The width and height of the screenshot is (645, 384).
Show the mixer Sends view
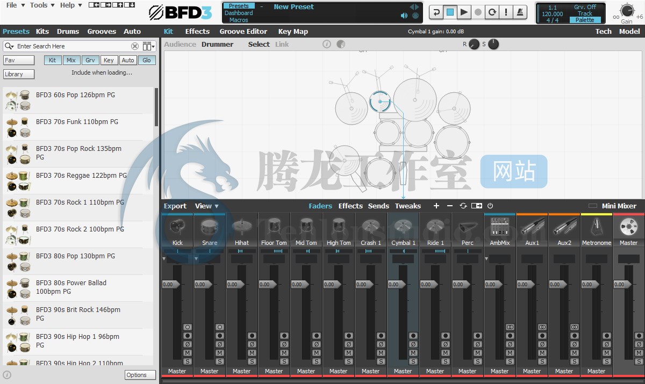(x=378, y=206)
